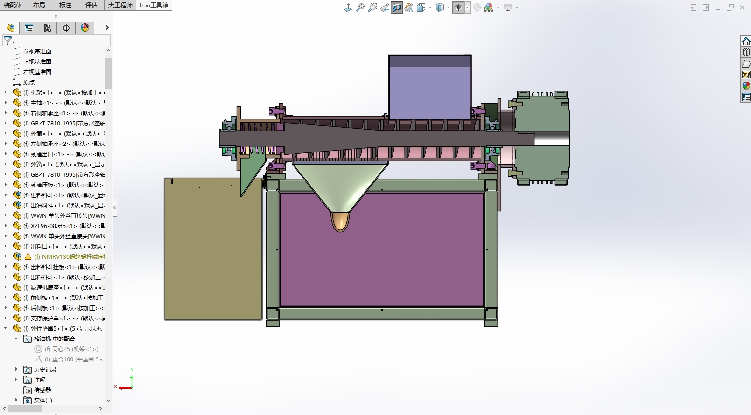Click the View Settings monitor icon
This screenshot has height=415, width=751.
pyautogui.click(x=508, y=7)
